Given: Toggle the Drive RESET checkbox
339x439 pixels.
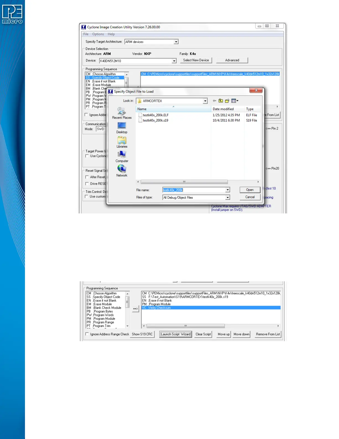Looking at the screenshot, I should pyautogui.click(x=87, y=184).
